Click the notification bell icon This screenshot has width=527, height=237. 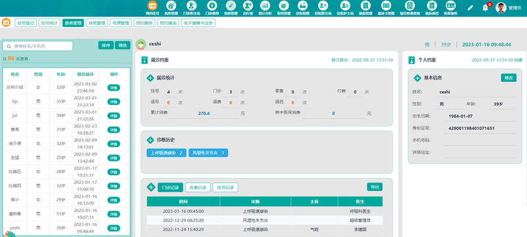(485, 8)
